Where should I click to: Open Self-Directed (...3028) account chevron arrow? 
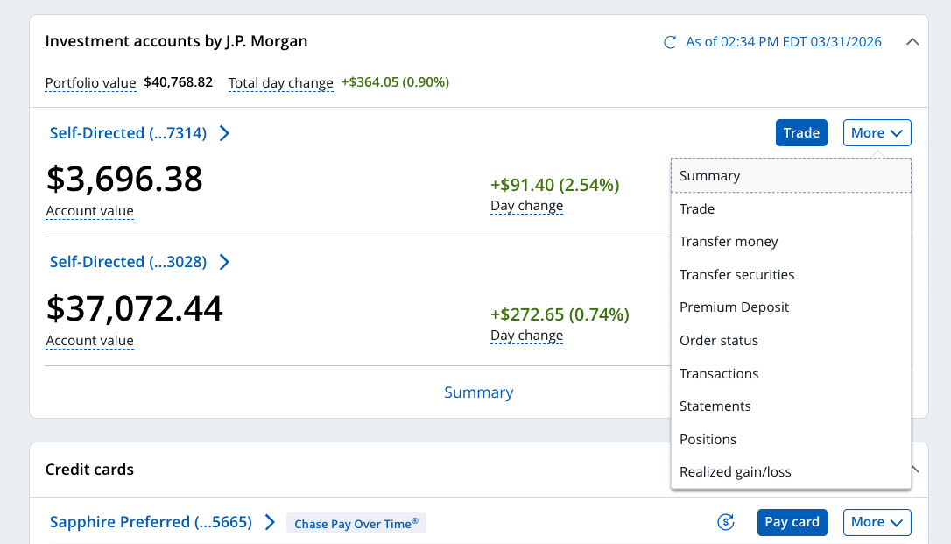[224, 262]
